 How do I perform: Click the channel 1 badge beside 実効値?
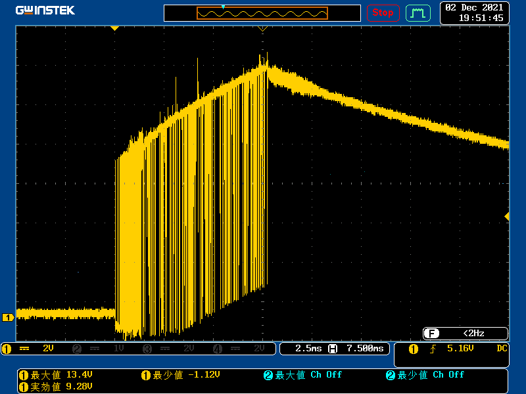24,387
